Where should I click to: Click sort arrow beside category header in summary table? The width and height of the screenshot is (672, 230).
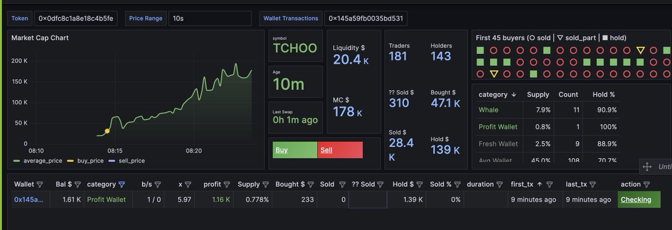click(x=514, y=95)
